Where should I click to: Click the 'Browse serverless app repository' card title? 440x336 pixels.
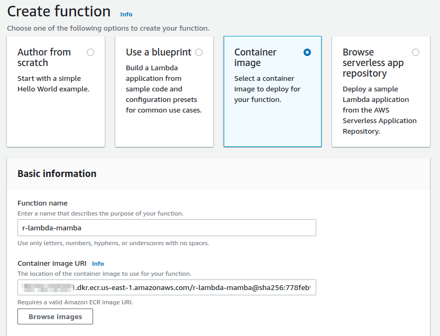coord(373,62)
